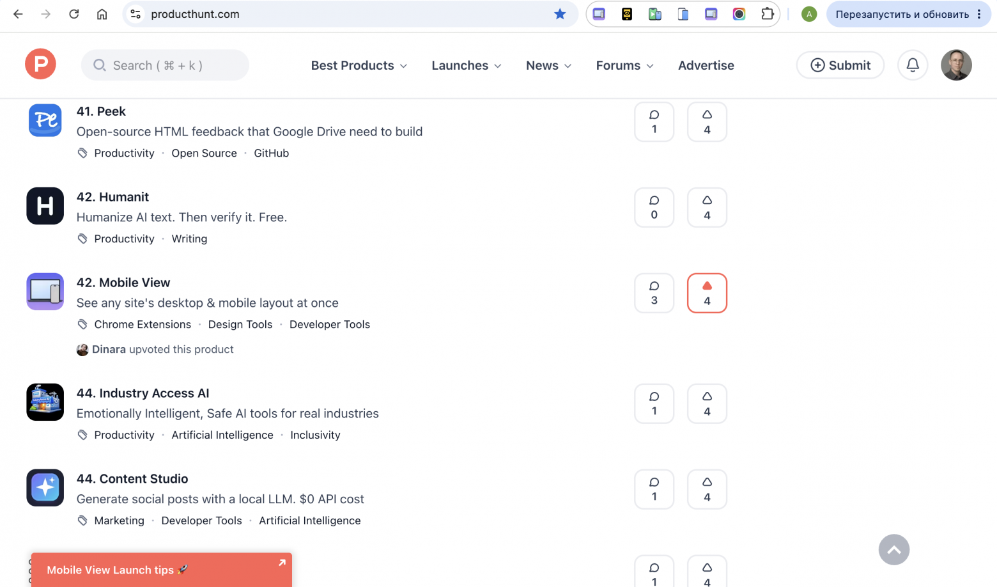The image size is (997, 587).
Task: Open Writing tag under Humanit
Action: pyautogui.click(x=189, y=239)
